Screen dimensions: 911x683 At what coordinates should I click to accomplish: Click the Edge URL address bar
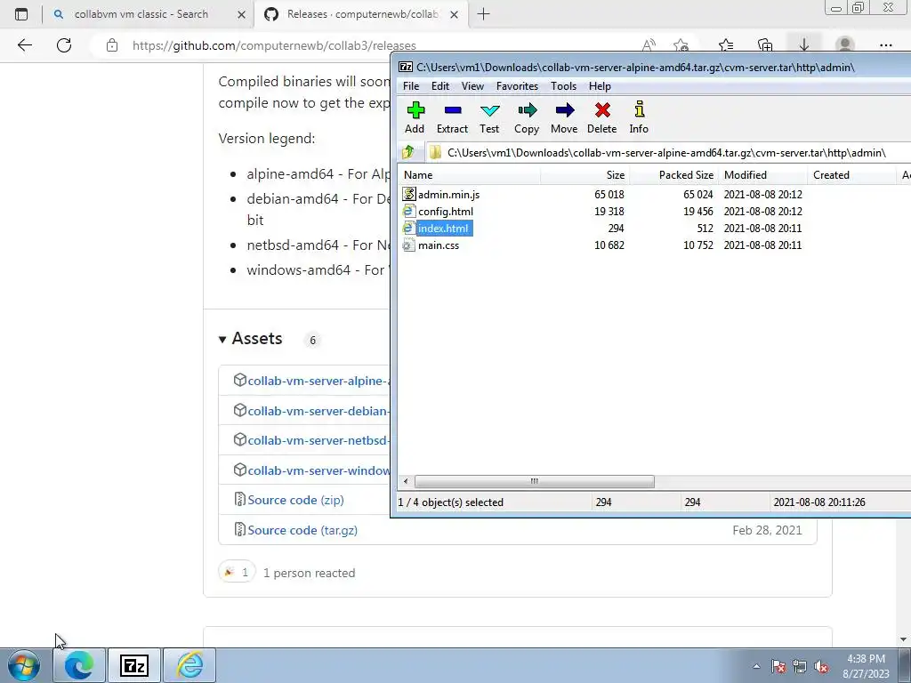372,45
